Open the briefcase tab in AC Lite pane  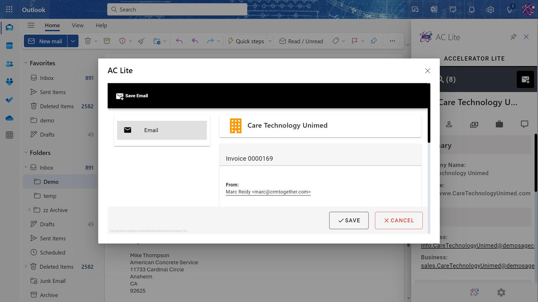tap(499, 124)
